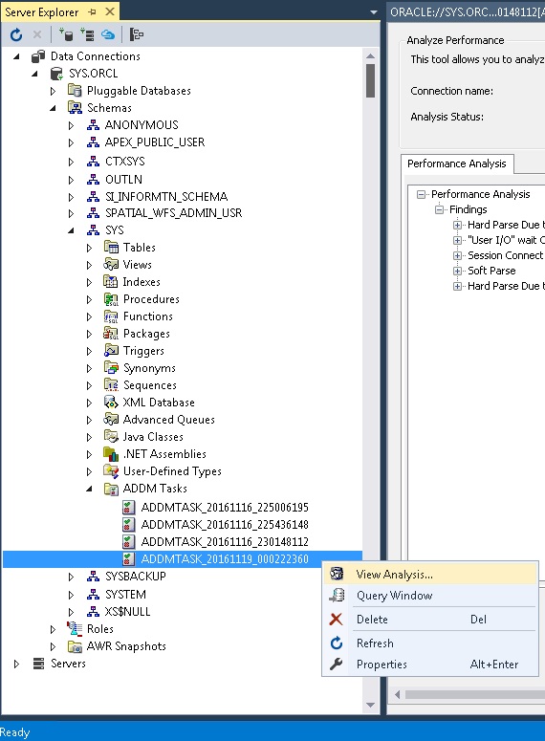This screenshot has width=545, height=741.
Task: Select ADDMTASK_20161116_230148112 task
Action: click(225, 541)
